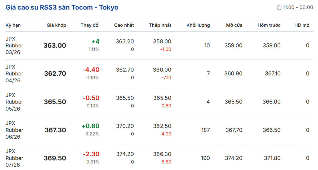Viewport: 318px width, 170px height.
Task: Click the -4.40 change value
Action: (91, 70)
